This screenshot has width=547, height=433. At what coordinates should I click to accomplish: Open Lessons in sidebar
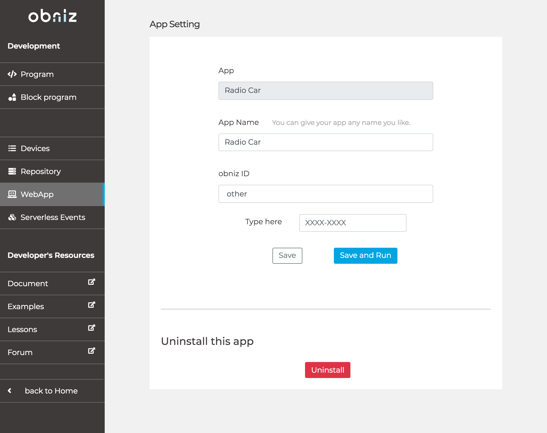(x=22, y=329)
